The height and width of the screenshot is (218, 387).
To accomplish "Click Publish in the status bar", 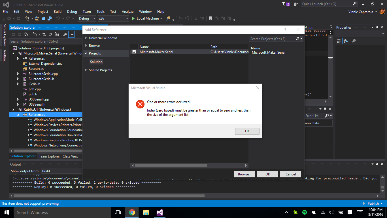I will [373, 204].
